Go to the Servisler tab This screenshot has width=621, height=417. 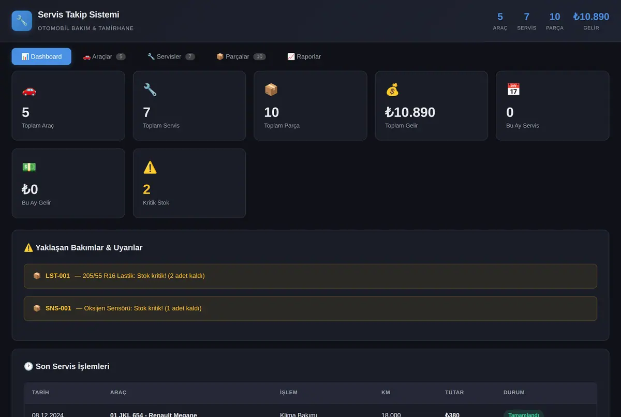coord(171,56)
